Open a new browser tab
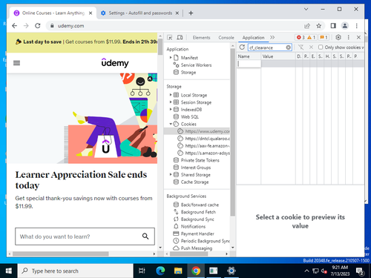Image resolution: width=371 pixels, height=278 pixels. tap(191, 13)
